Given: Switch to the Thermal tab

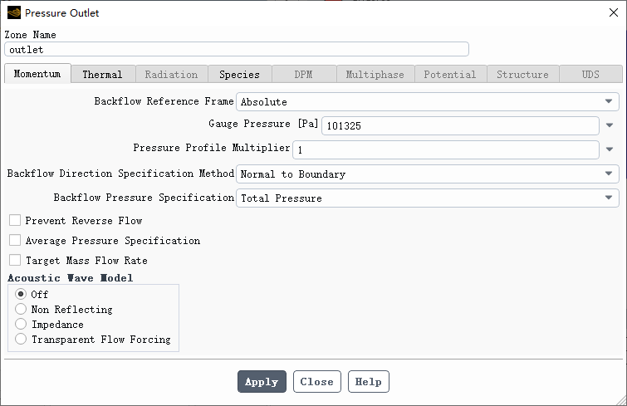Looking at the screenshot, I should click(x=103, y=75).
